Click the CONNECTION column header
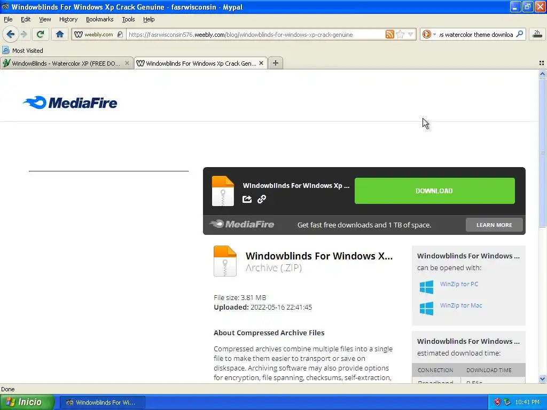 (435, 370)
